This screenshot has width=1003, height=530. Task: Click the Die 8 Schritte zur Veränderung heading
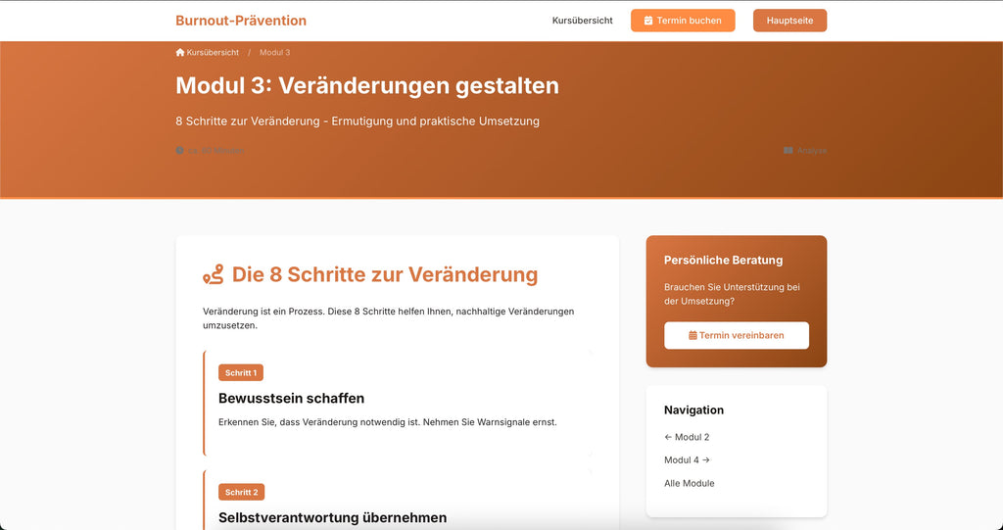pos(384,274)
